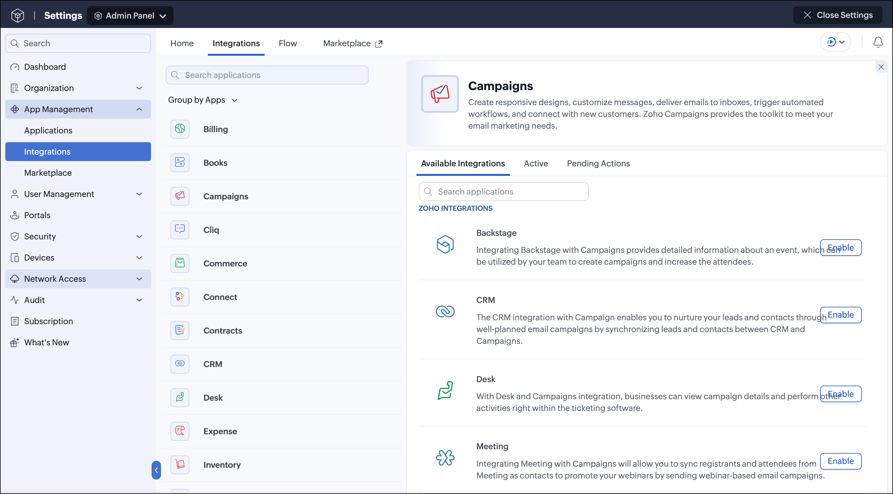
Task: Expand the Network Access section
Action: (x=139, y=279)
